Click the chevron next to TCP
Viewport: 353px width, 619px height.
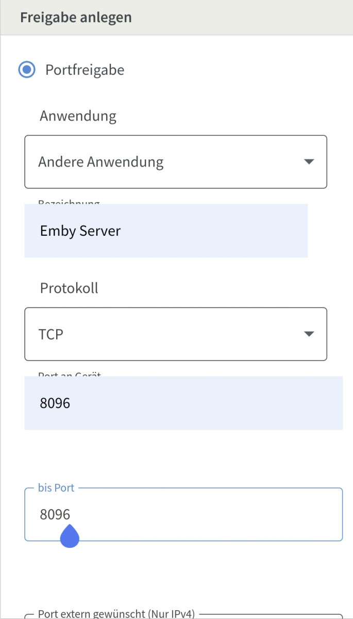(x=309, y=334)
